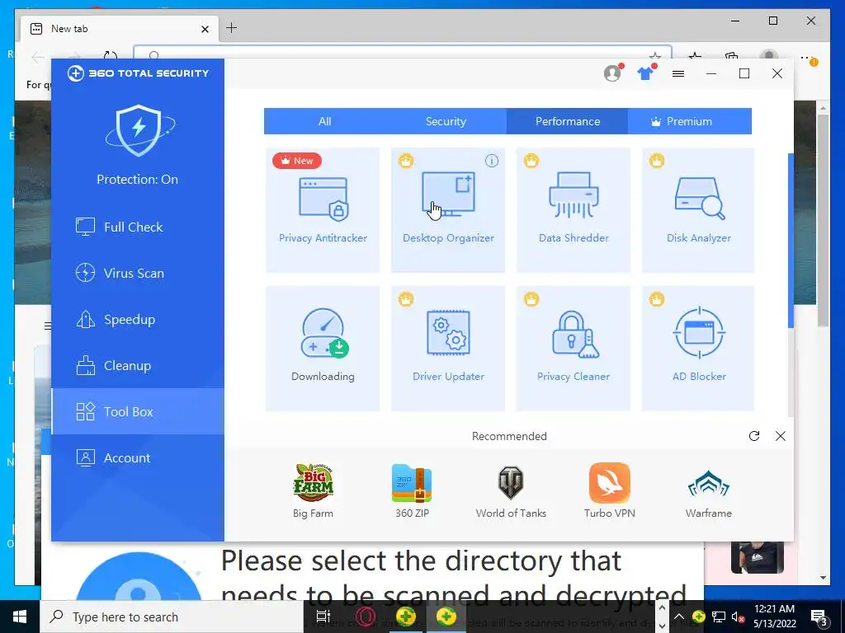Open Turbo VPN recommendation
This screenshot has height=633, width=845.
[x=610, y=490]
